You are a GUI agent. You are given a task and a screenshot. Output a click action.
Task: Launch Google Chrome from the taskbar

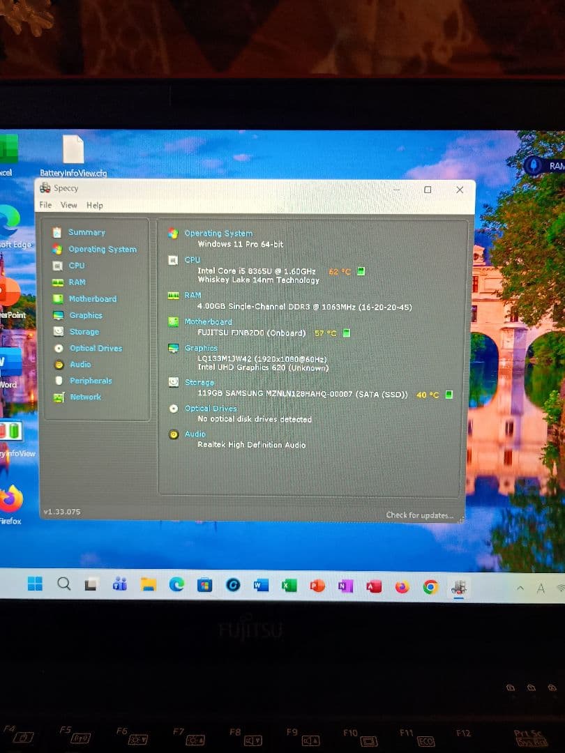pyautogui.click(x=430, y=587)
